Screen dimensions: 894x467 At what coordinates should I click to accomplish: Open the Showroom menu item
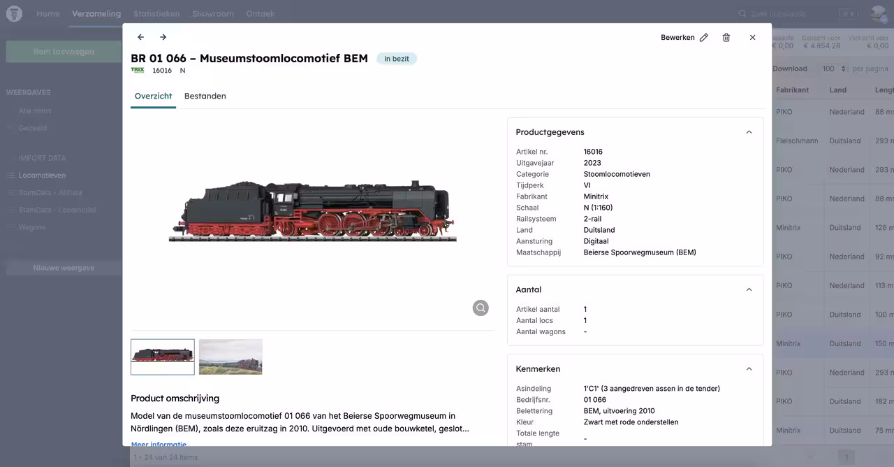point(213,13)
